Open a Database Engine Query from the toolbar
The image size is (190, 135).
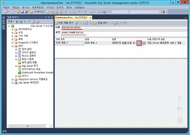(x=48, y=12)
